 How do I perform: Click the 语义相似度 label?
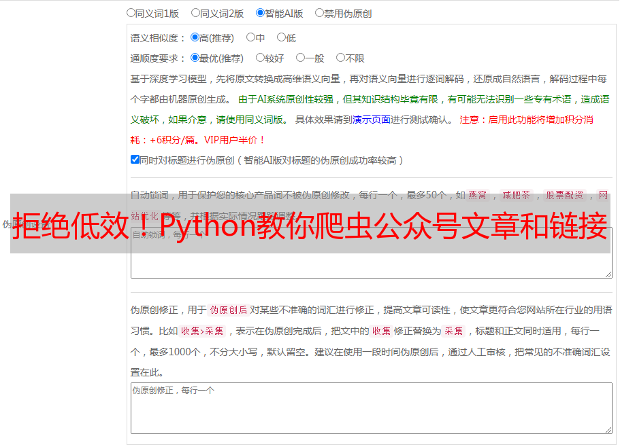[158, 38]
